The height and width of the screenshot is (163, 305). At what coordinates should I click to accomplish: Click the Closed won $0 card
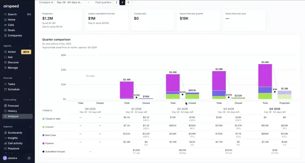tap(153, 20)
